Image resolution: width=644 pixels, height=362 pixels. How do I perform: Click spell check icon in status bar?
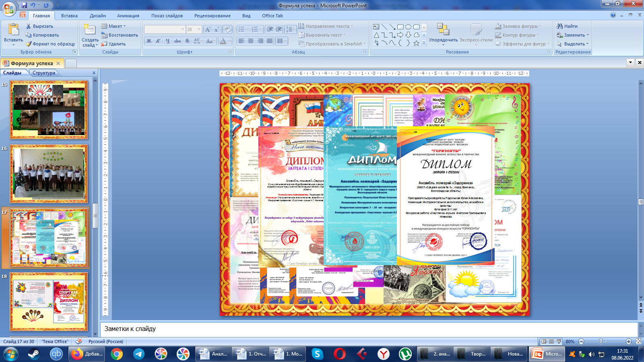[x=78, y=341]
